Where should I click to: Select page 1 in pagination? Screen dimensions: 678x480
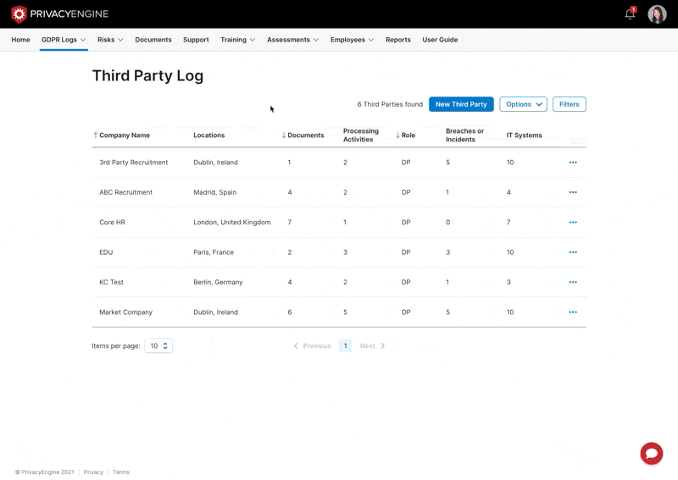[346, 345]
